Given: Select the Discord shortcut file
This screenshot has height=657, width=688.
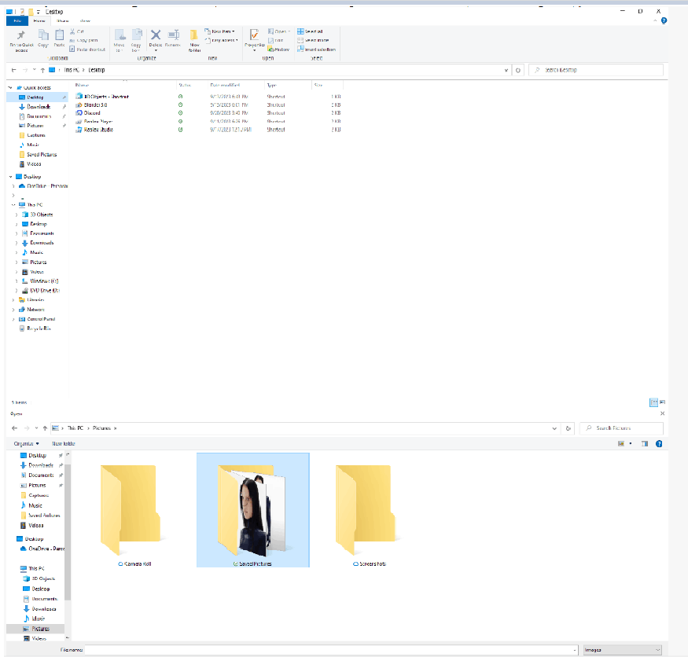Looking at the screenshot, I should tap(92, 112).
